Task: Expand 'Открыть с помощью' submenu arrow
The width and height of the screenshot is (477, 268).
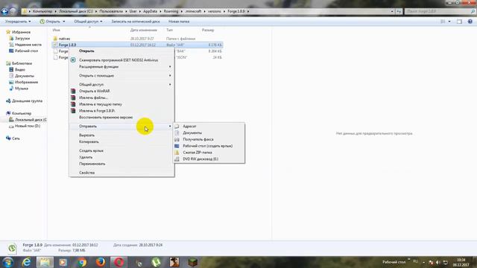Action: [170, 75]
